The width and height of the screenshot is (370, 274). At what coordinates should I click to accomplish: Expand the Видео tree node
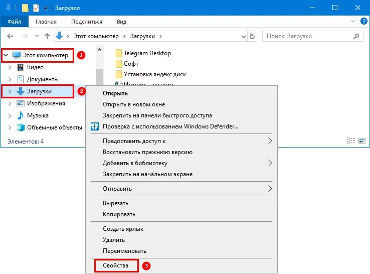click(10, 67)
